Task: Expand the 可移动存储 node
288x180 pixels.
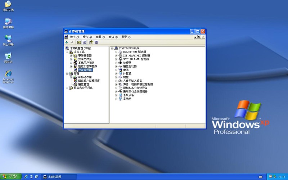Action: pyautogui.click(x=71, y=77)
